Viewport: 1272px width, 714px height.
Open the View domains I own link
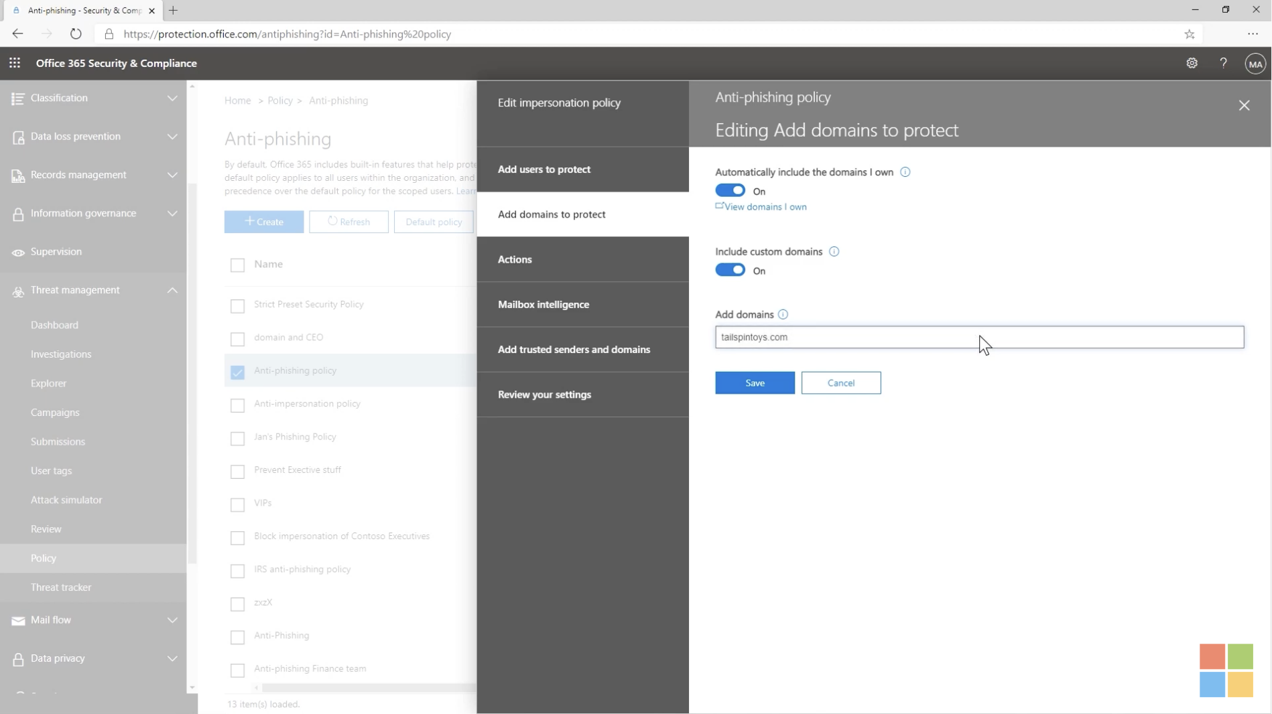pyautogui.click(x=765, y=206)
